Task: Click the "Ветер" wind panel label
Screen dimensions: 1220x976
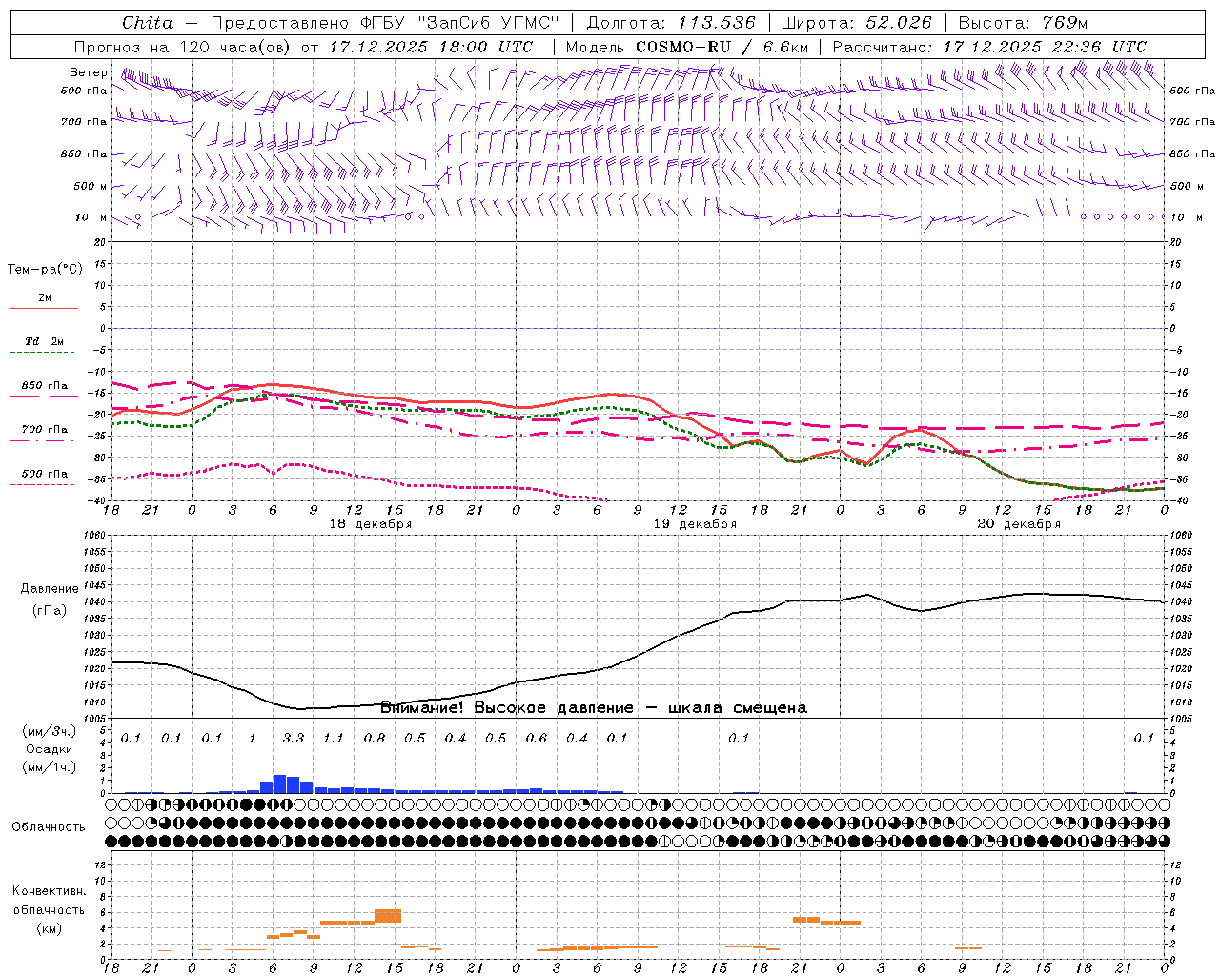Action: [89, 72]
